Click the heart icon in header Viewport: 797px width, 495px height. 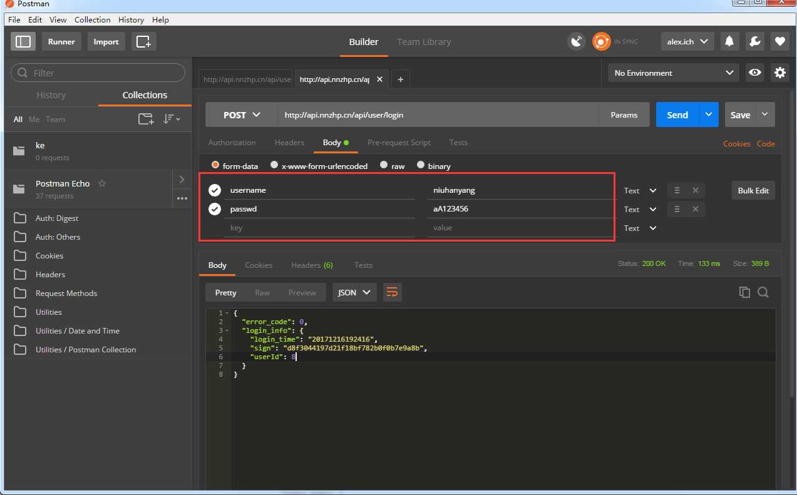click(x=779, y=42)
